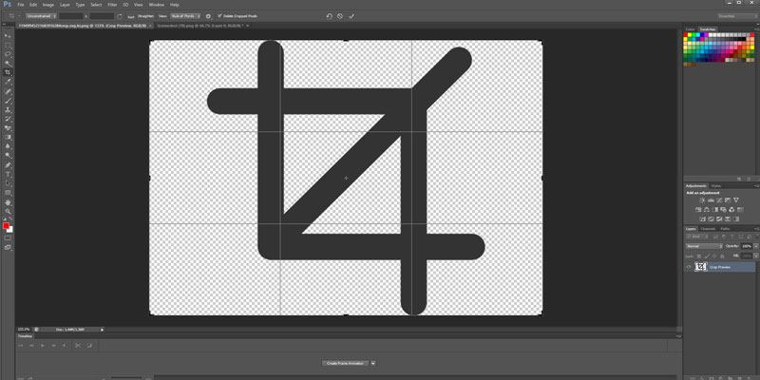Viewport: 760px width, 380px height.
Task: Select the History Brush tool
Action: 8,120
